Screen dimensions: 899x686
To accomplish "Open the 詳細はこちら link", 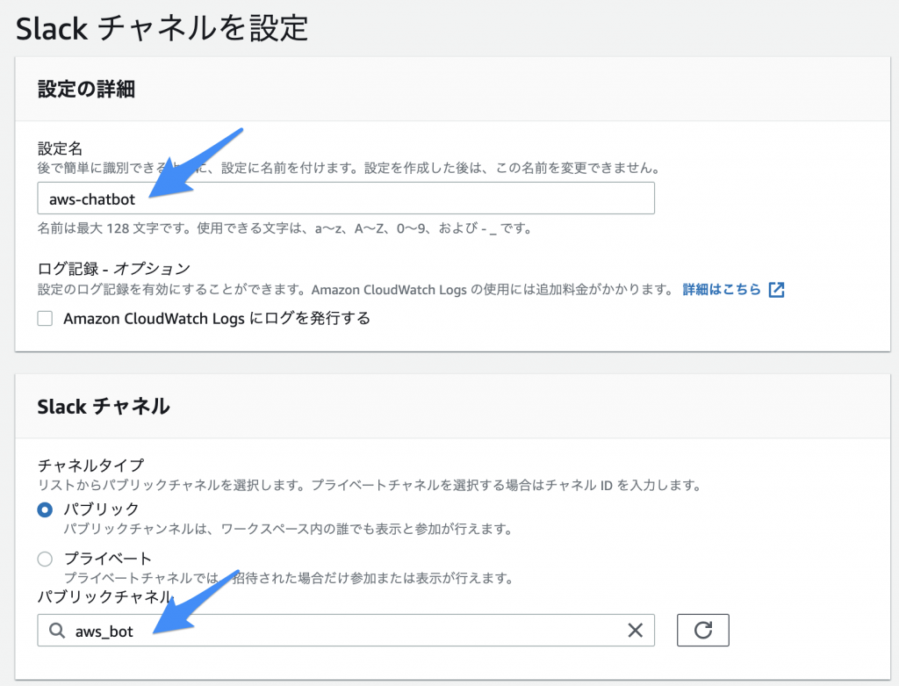I will tap(722, 290).
